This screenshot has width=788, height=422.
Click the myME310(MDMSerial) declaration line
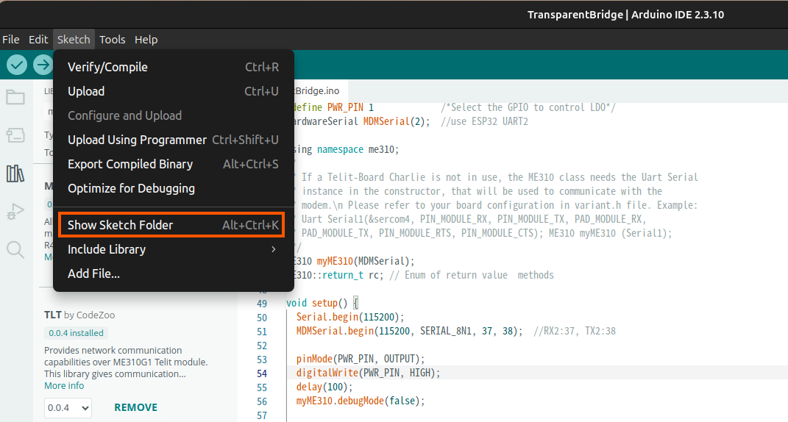[355, 261]
